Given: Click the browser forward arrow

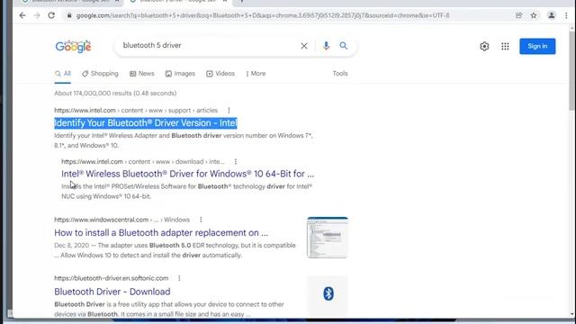Looking at the screenshot, I should tap(37, 15).
